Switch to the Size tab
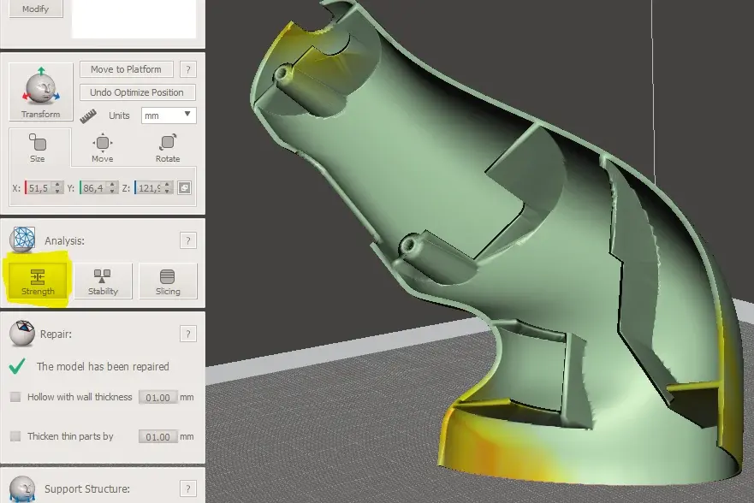 38,147
